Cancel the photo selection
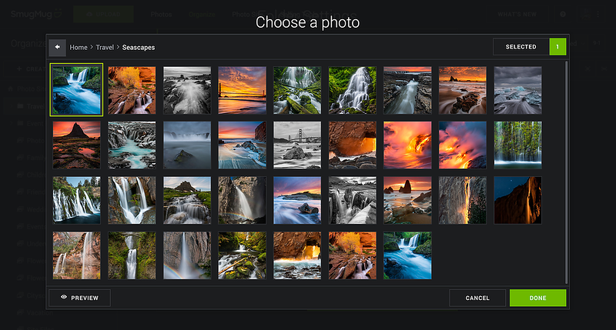Viewport: 616px width, 330px height. point(477,298)
